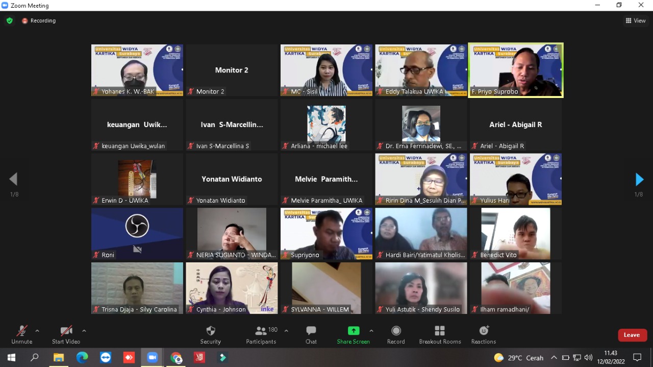Open Google Chrome from the taskbar
Screen dimensions: 653x367
176,358
